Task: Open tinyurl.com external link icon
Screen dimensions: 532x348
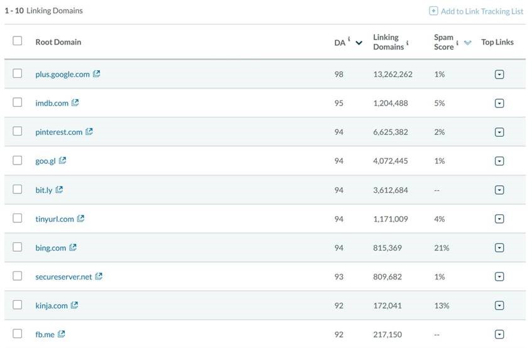Action: tap(81, 218)
